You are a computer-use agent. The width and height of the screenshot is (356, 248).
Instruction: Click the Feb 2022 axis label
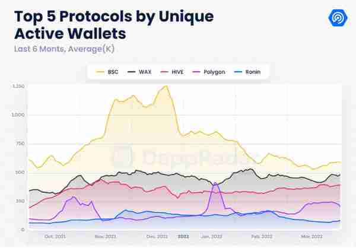[x=262, y=236]
